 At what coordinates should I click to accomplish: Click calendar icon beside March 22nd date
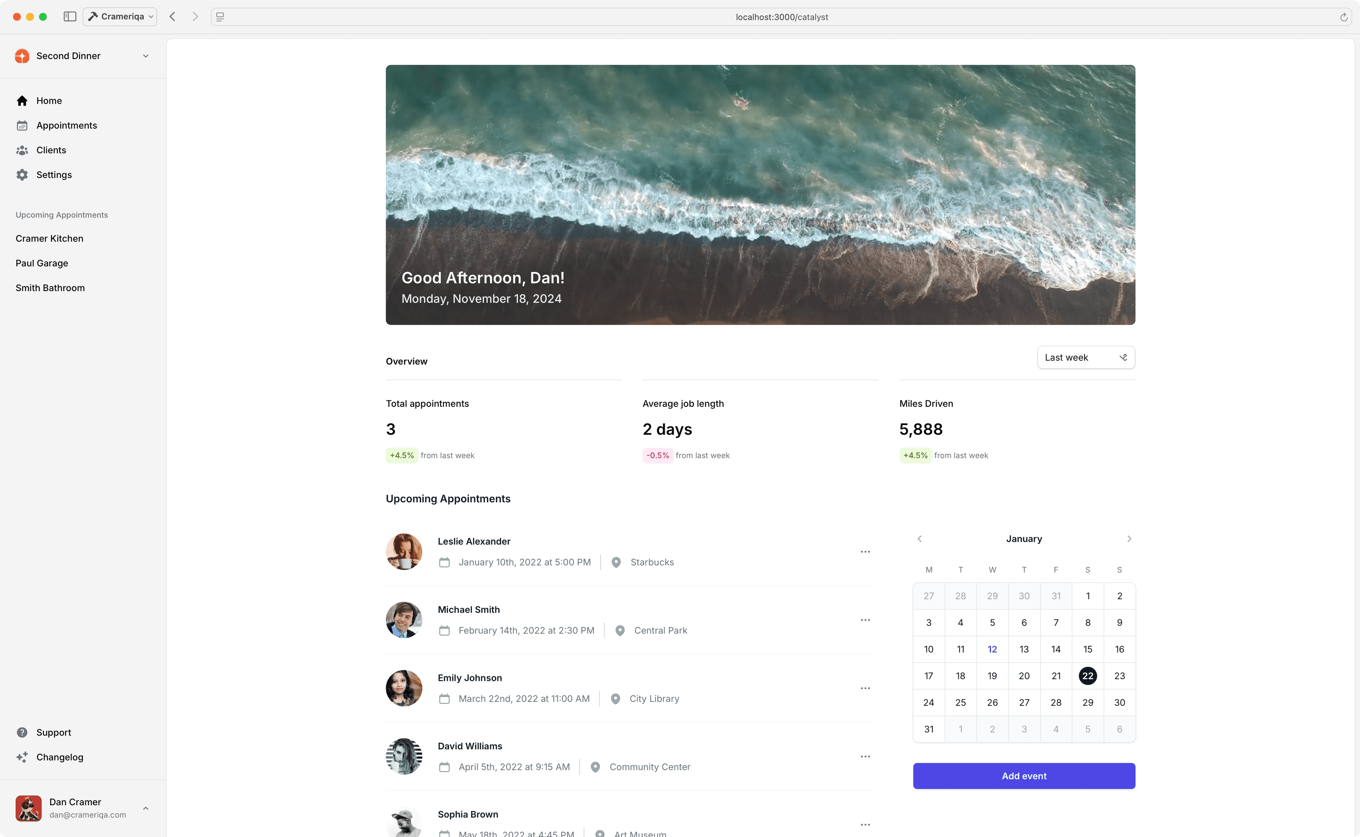click(444, 699)
